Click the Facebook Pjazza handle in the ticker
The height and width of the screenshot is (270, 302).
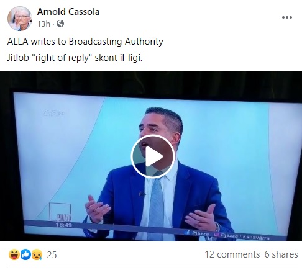pos(198,233)
